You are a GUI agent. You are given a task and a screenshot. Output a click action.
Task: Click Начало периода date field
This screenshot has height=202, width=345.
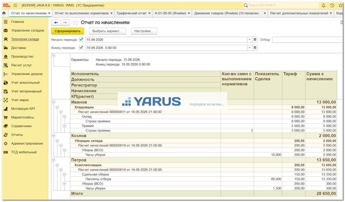166,40
